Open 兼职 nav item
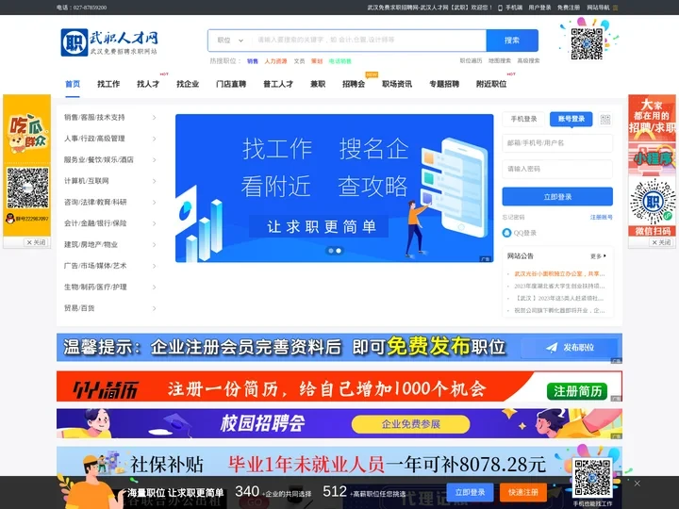The height and width of the screenshot is (509, 679). pos(318,84)
